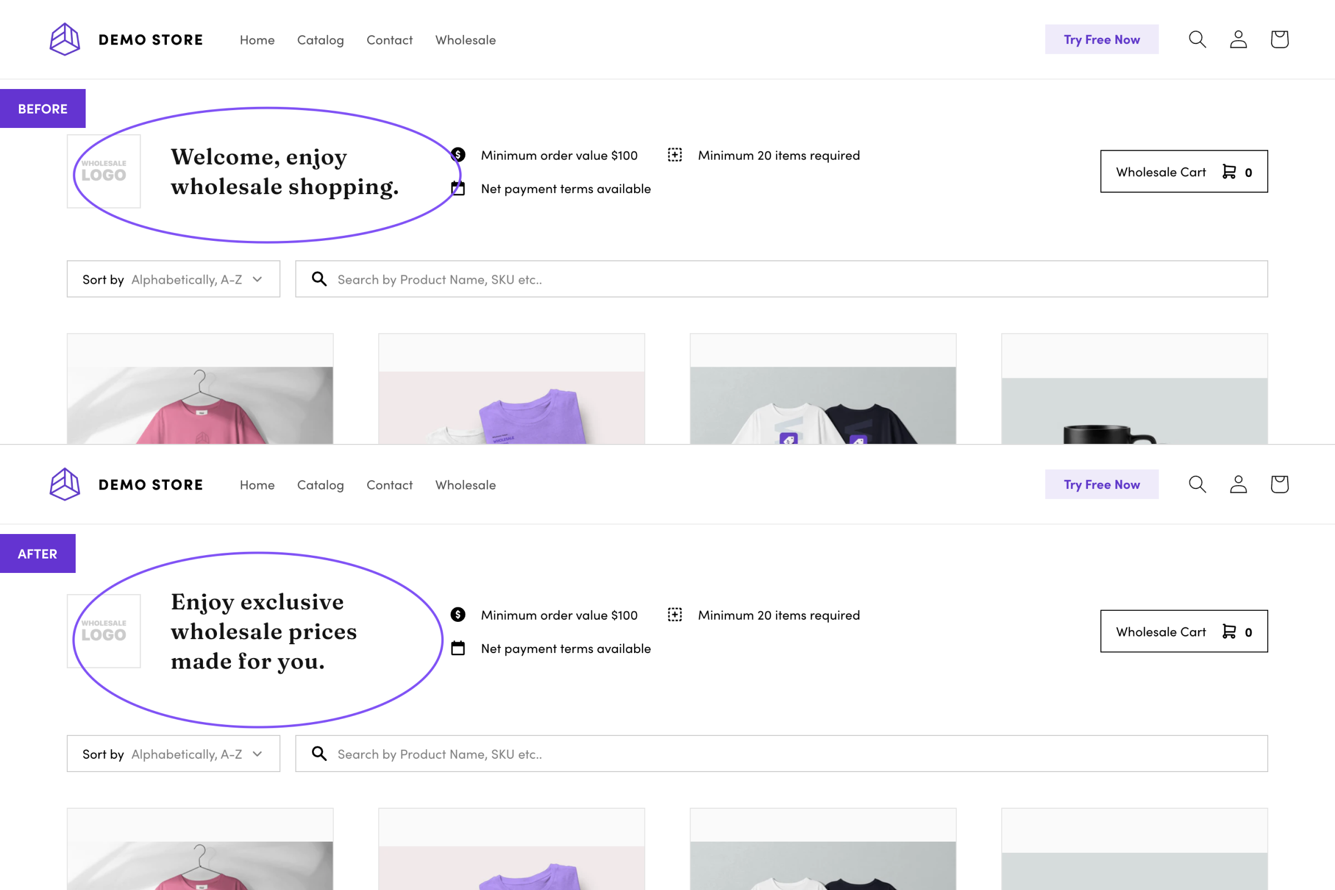Screen dimensions: 1335x890
Task: Open the Wholesale menu item in the top nav
Action: (x=466, y=39)
